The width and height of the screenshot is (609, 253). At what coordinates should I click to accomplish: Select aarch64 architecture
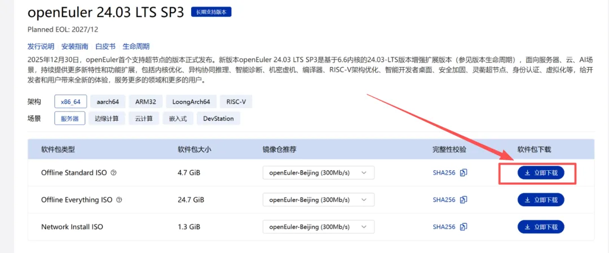click(x=108, y=102)
